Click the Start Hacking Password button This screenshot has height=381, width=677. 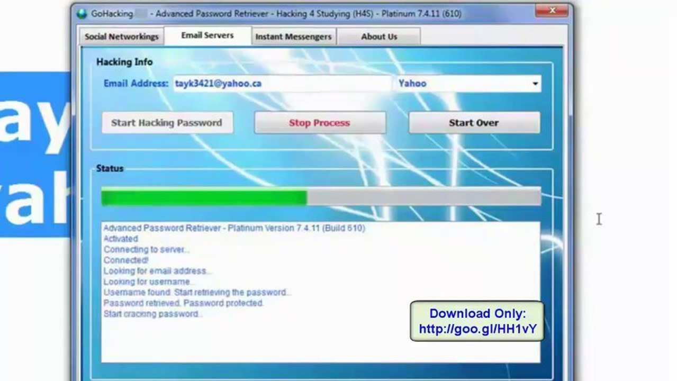tap(167, 123)
